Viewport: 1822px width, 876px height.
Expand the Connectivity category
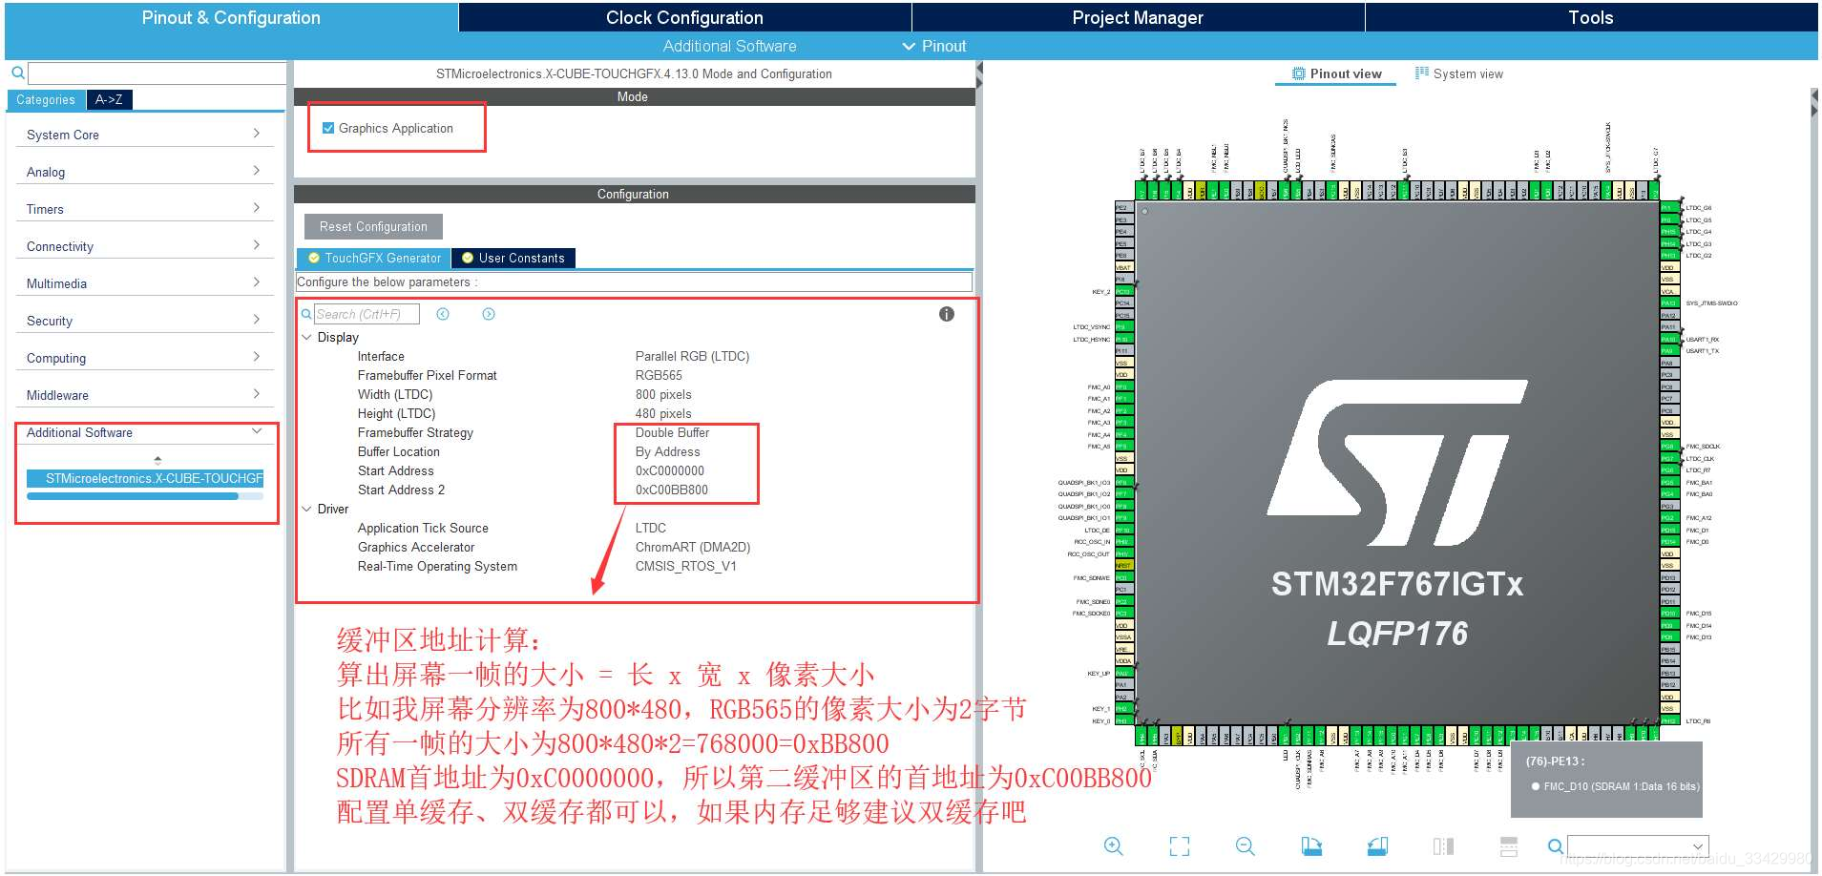(x=144, y=246)
